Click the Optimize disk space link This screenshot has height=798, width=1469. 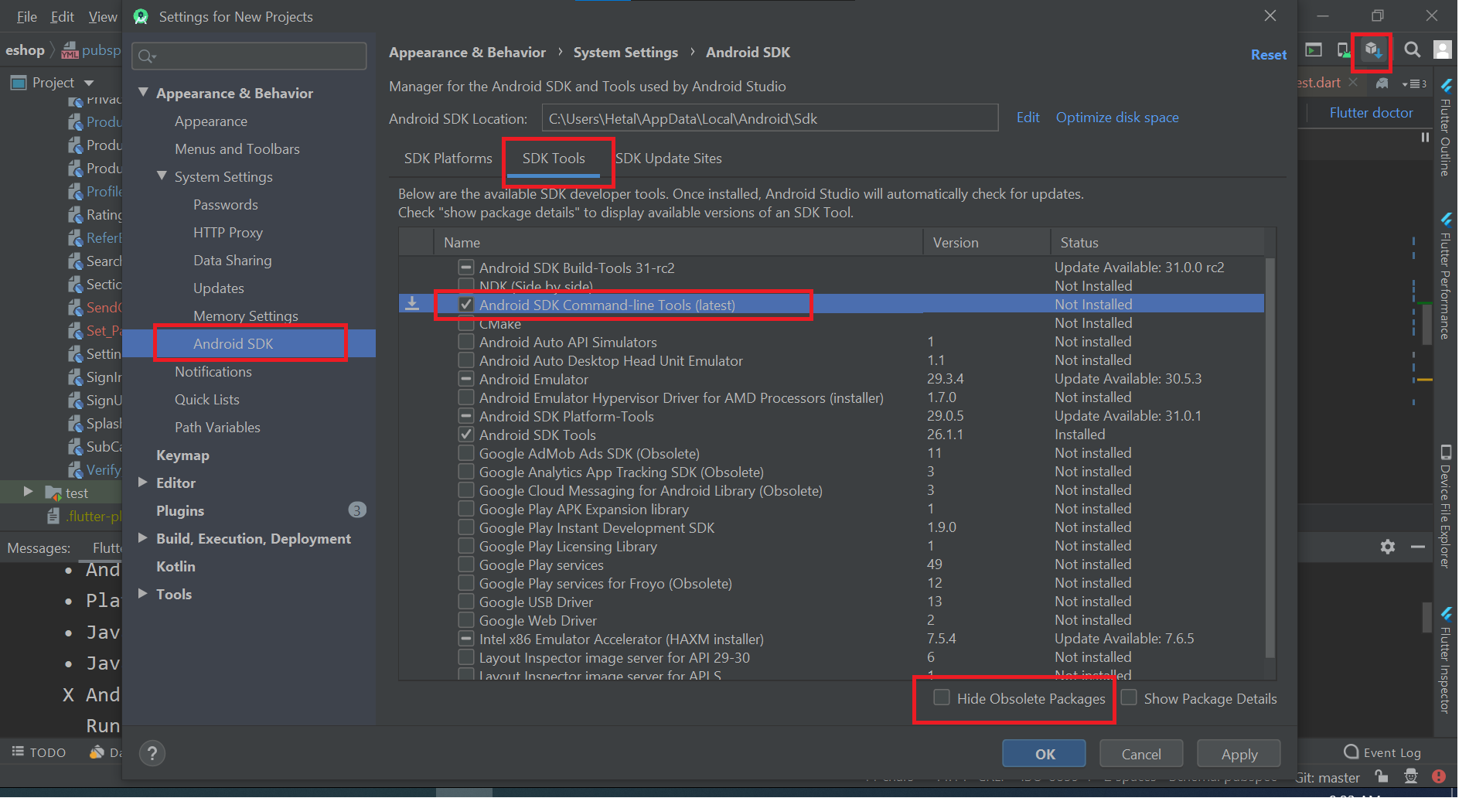(1117, 118)
